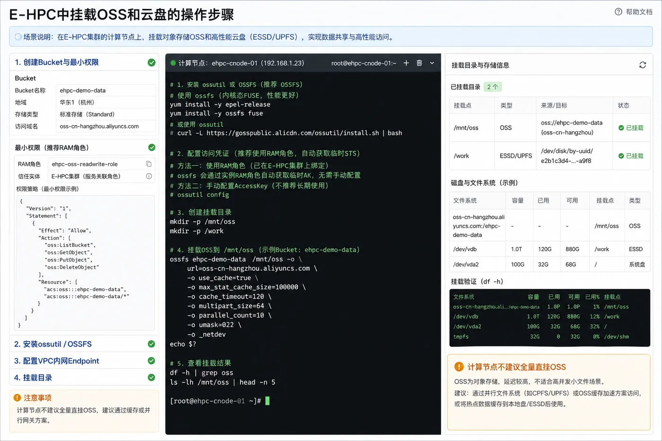This screenshot has width=662, height=441.
Task: Expand step 1. 创建Bucket与最小权限
Action: tap(85, 62)
